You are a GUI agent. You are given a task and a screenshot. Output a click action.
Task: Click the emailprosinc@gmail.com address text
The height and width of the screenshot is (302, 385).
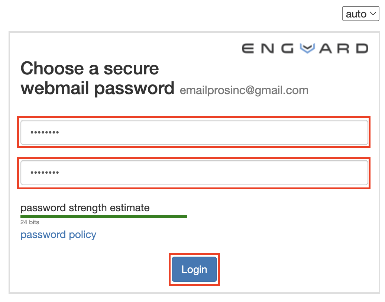coord(244,90)
